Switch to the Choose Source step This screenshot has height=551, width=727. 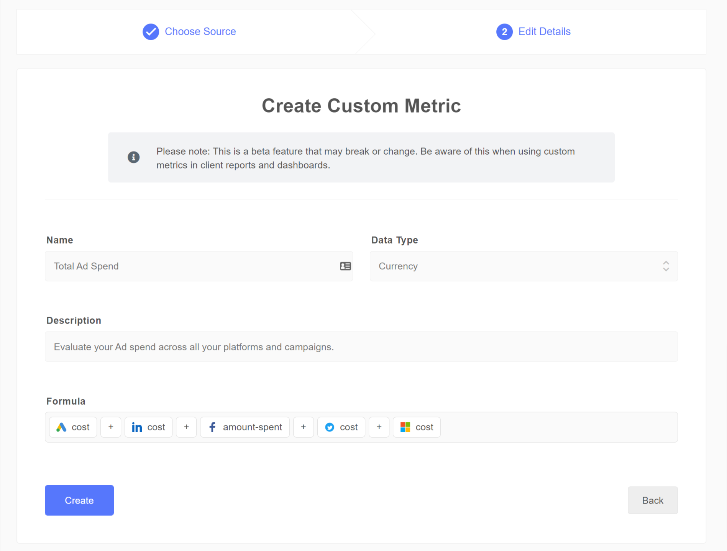[x=200, y=31]
